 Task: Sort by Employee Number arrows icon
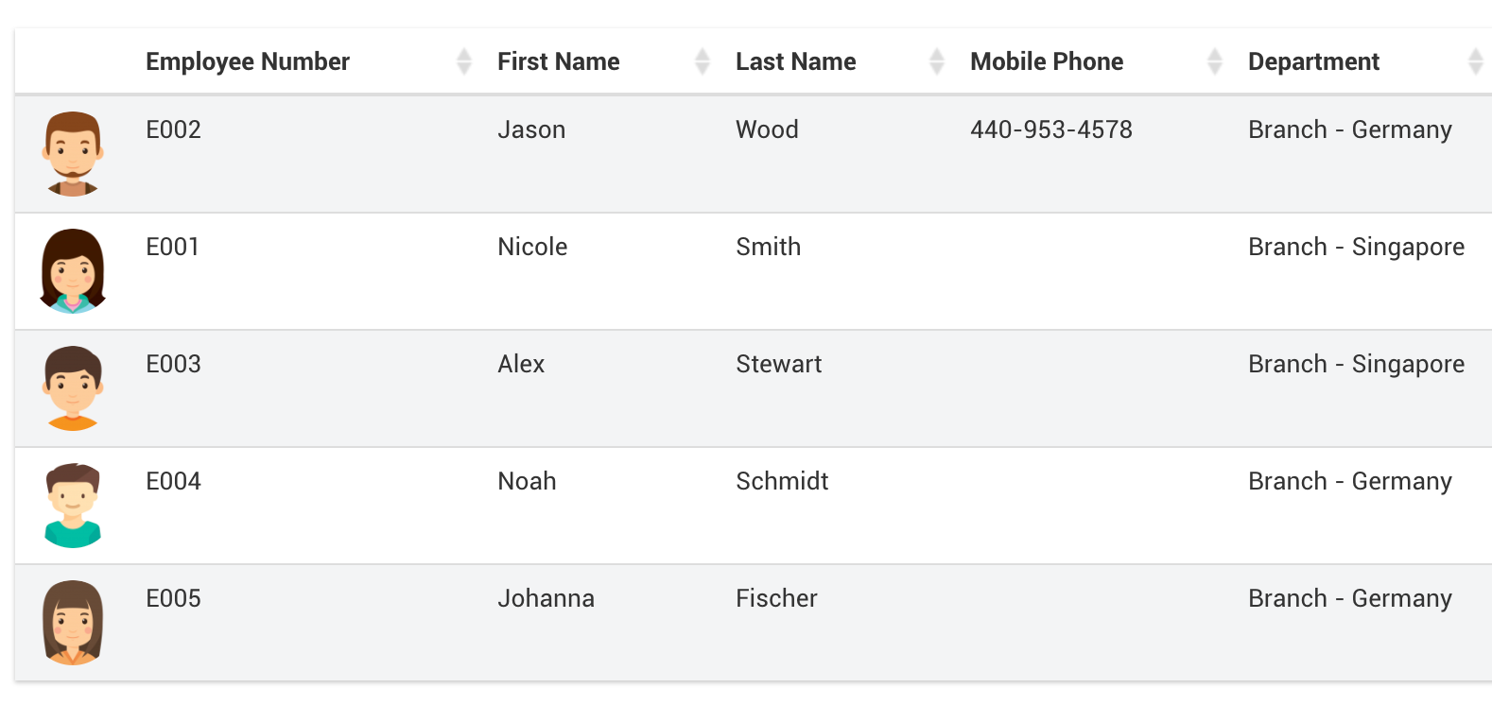[463, 61]
